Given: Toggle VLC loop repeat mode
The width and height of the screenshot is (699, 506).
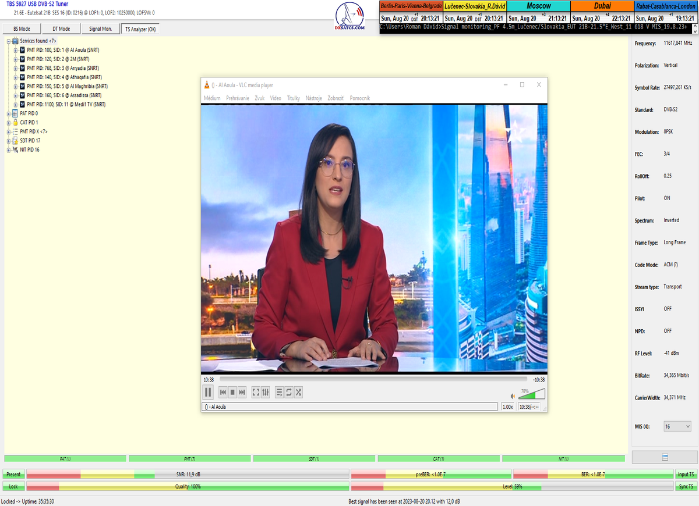Looking at the screenshot, I should tap(289, 393).
